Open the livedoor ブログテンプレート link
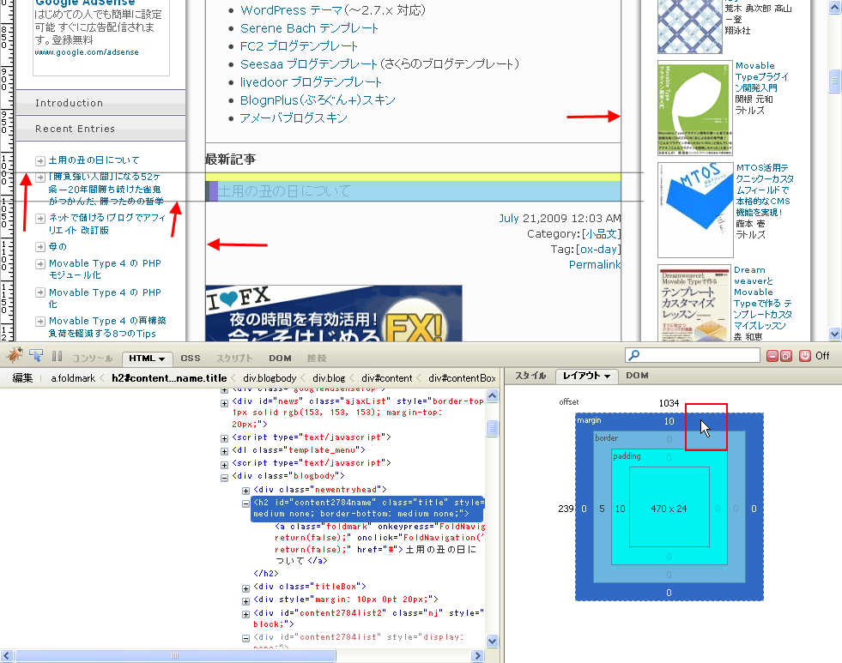842x663 pixels. [x=311, y=82]
